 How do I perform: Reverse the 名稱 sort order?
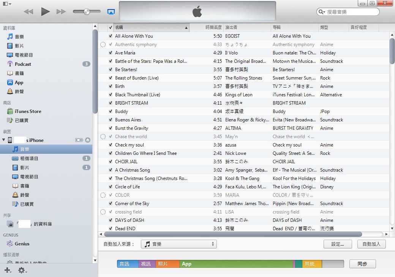coord(152,27)
